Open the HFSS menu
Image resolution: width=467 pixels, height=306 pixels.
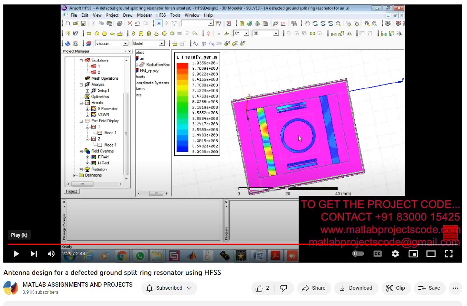[x=161, y=15]
